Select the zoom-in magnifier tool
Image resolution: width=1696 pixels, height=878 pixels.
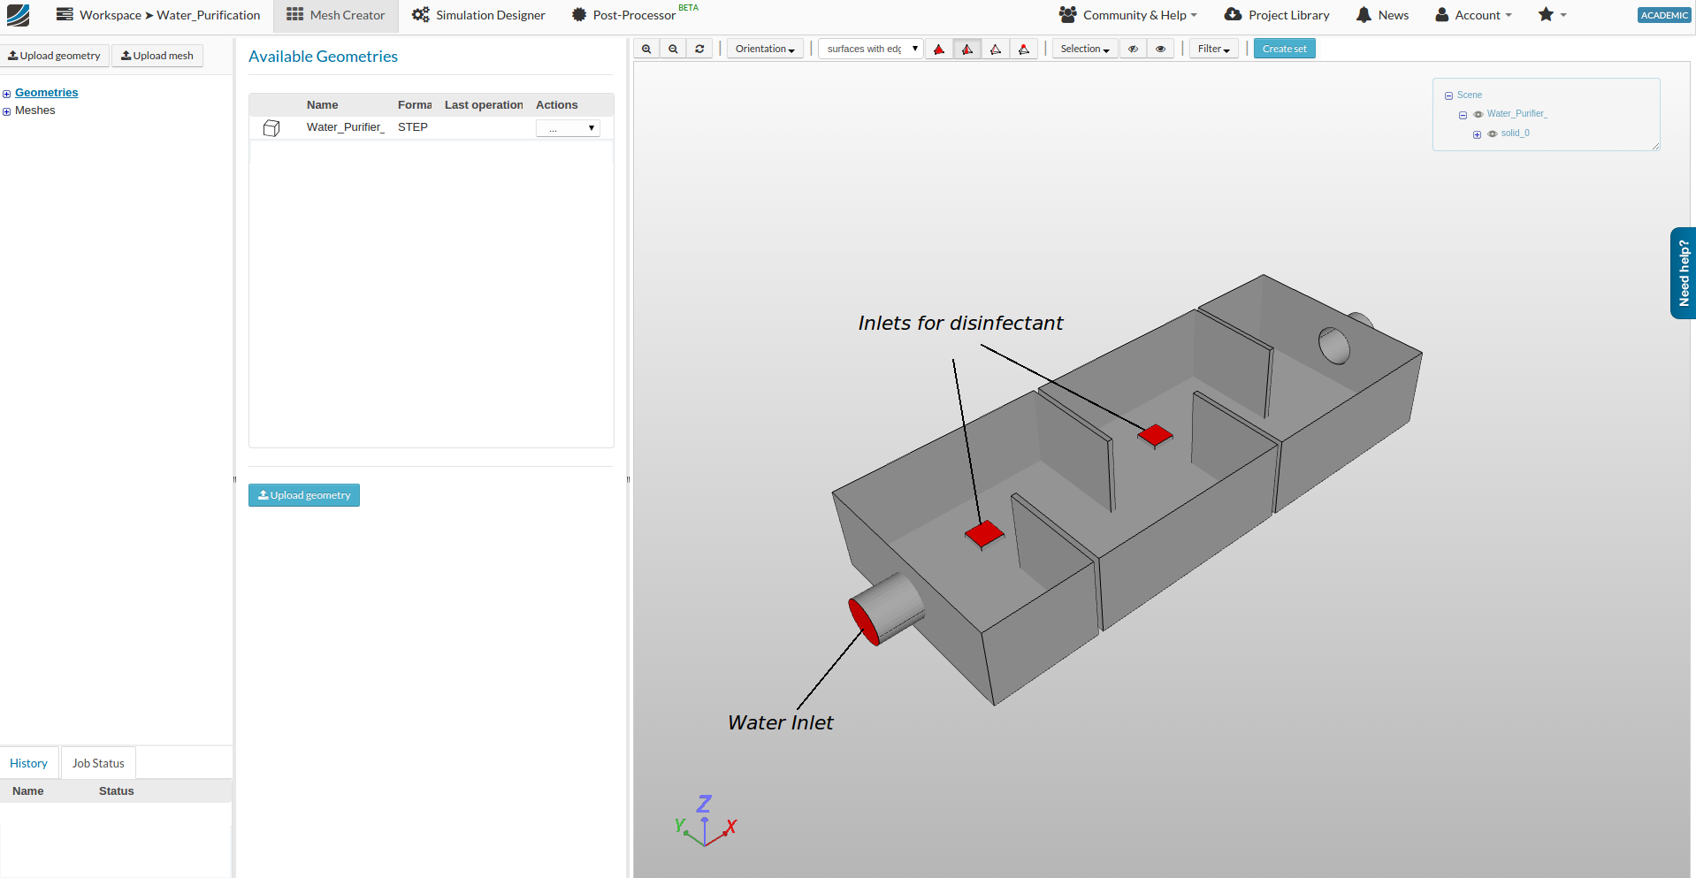pyautogui.click(x=646, y=49)
